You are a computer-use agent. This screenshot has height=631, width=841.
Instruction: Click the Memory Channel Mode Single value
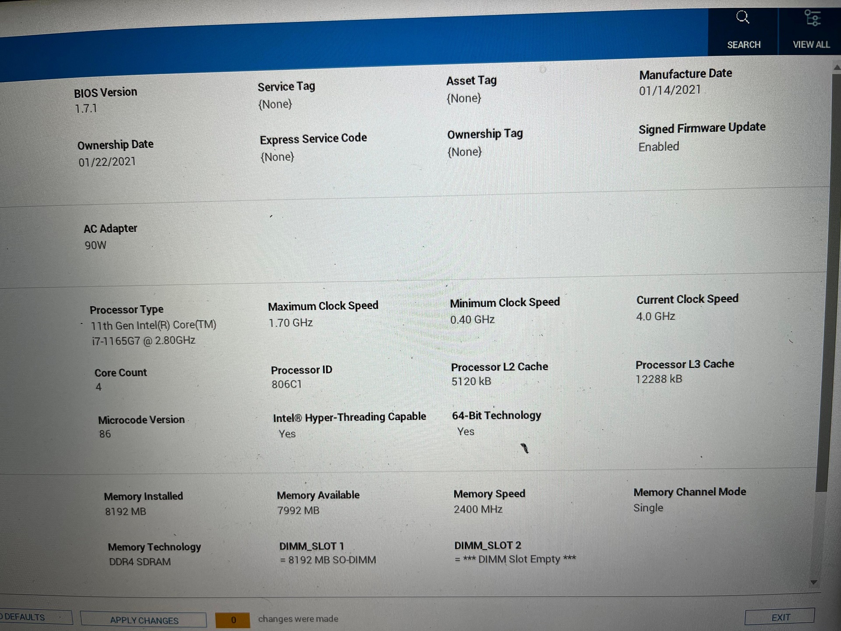(648, 508)
